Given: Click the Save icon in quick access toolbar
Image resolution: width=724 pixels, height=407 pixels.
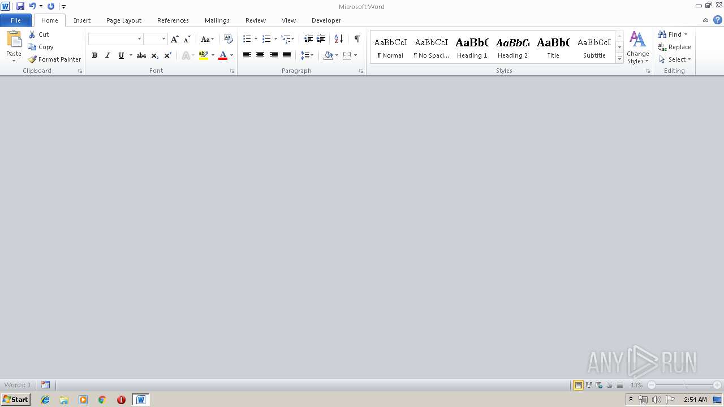Looking at the screenshot, I should click(20, 6).
